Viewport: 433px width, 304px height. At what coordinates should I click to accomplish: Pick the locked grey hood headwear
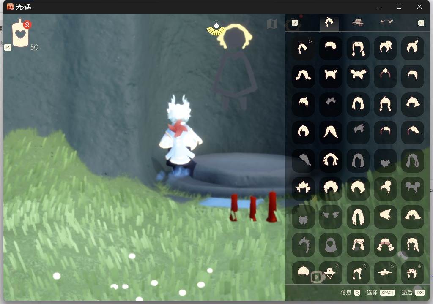[x=331, y=245]
